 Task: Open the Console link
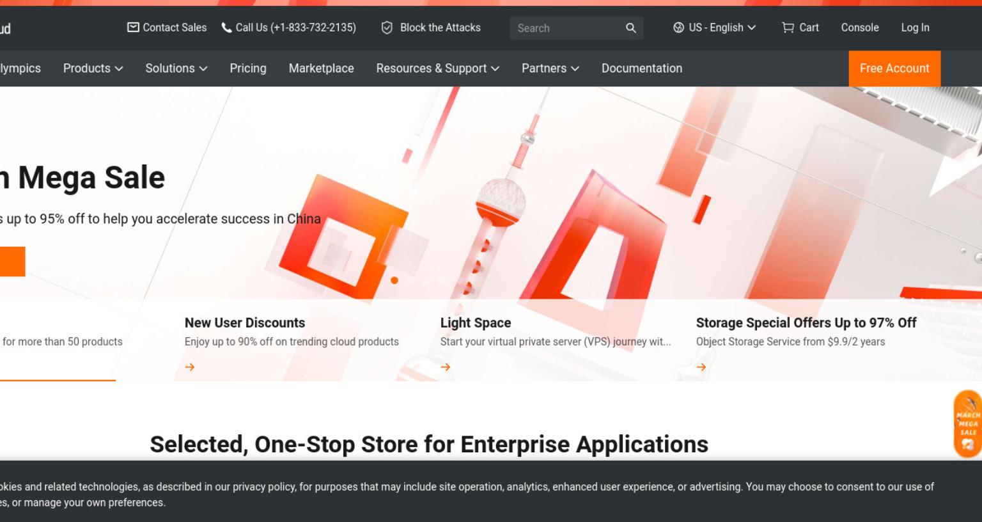pyautogui.click(x=860, y=28)
